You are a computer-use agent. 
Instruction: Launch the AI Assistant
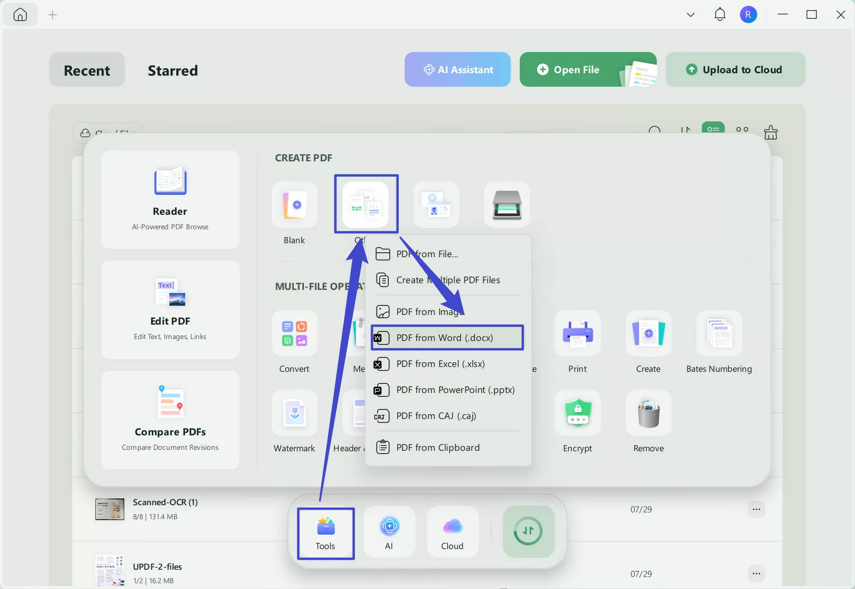click(x=458, y=69)
